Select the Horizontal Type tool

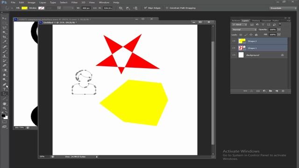pyautogui.click(x=5, y=89)
